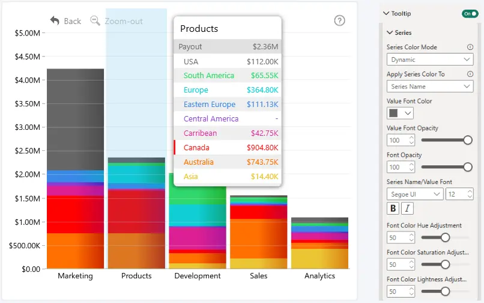Screen dimensions: 484x303
Task: Click the Products axis label
Action: 136,276
